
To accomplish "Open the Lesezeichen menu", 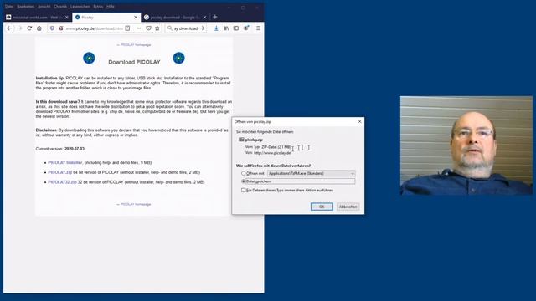I will (80, 7).
